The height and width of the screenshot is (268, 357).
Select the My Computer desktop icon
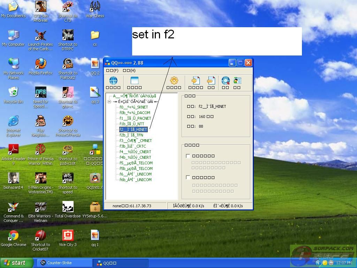[x=13, y=38]
